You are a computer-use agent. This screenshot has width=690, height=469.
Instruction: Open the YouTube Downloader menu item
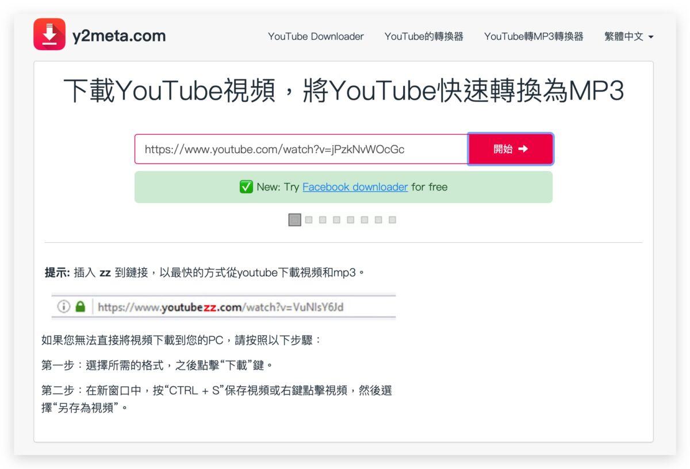(x=316, y=36)
